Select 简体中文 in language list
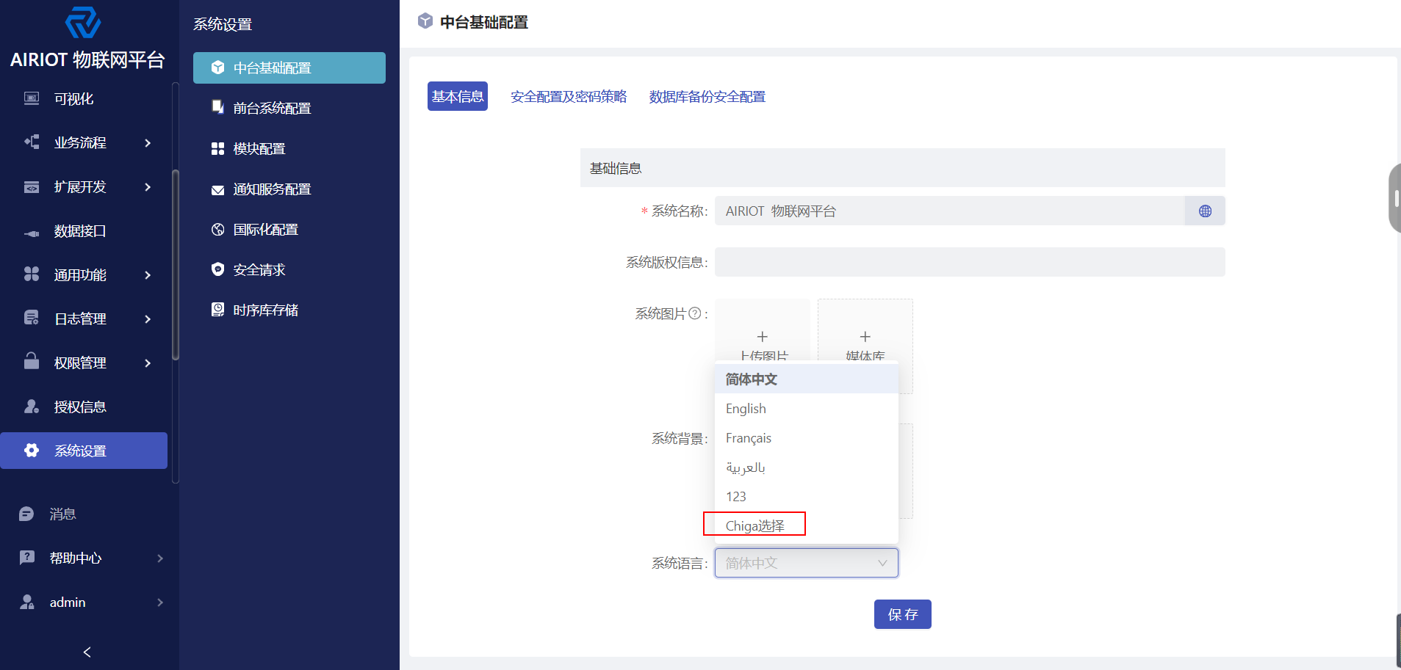The width and height of the screenshot is (1401, 670). pos(806,379)
